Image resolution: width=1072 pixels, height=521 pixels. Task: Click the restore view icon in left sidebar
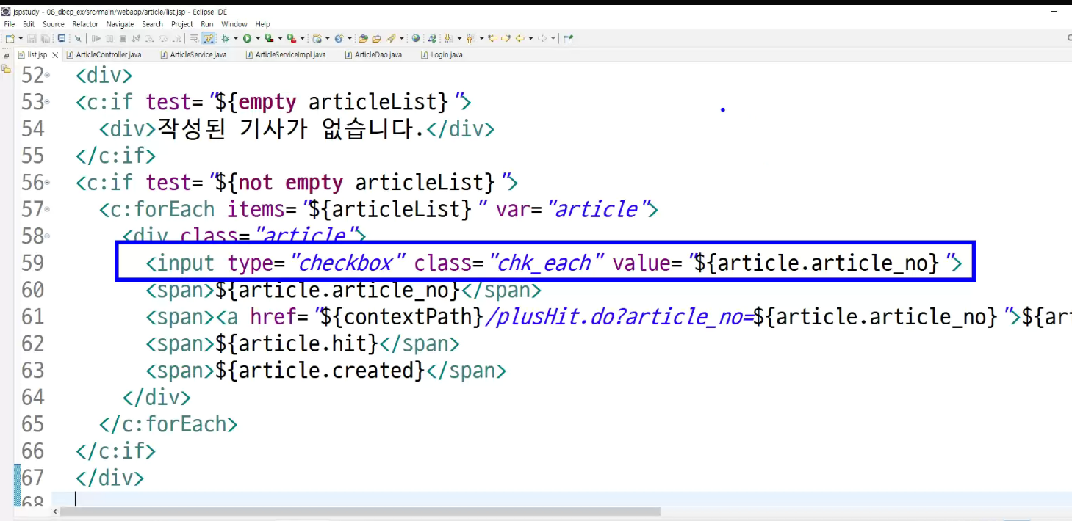6,55
